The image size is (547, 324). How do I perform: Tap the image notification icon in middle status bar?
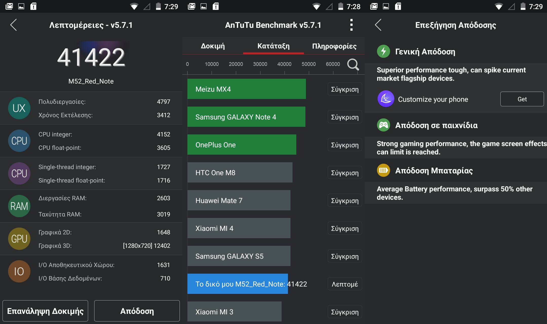tap(204, 6)
